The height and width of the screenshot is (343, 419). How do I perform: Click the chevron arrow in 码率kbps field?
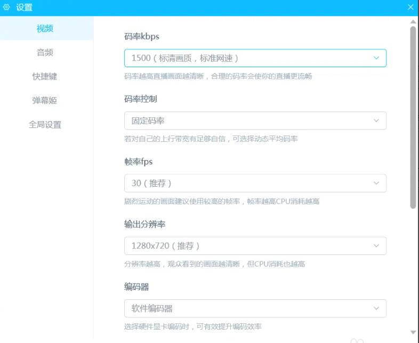tap(376, 58)
